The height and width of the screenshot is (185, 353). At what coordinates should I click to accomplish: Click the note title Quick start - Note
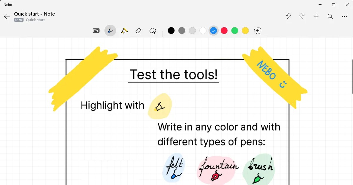coord(34,14)
